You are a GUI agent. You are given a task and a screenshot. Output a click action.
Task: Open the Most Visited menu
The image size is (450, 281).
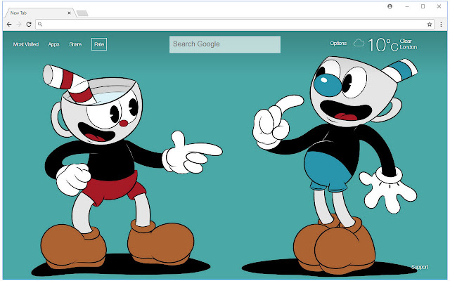(x=26, y=44)
